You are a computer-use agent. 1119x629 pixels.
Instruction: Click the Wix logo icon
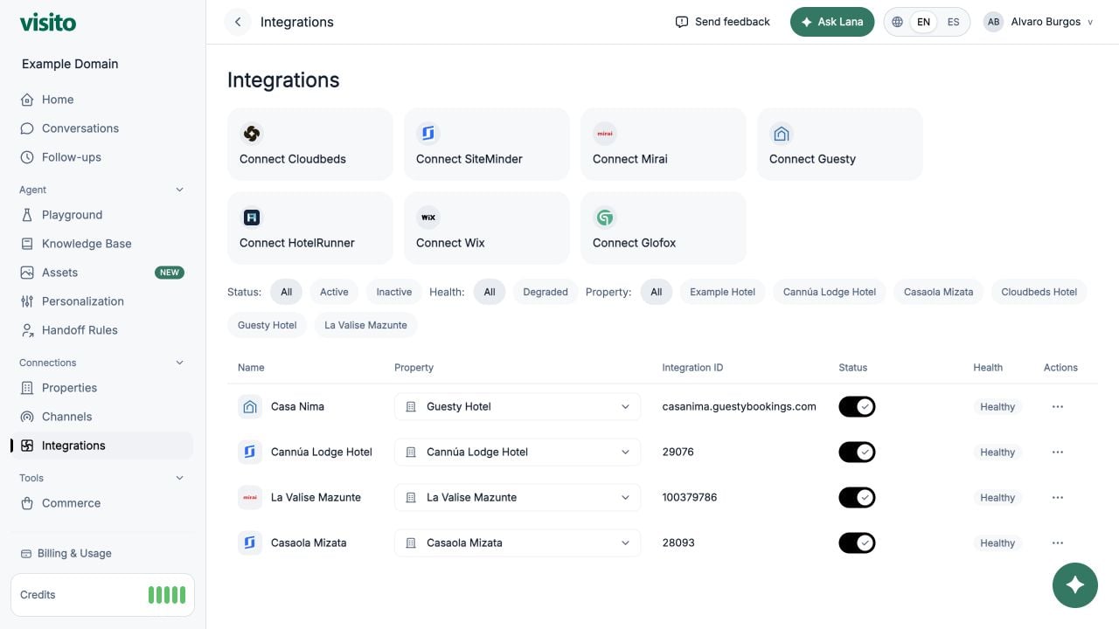428,218
